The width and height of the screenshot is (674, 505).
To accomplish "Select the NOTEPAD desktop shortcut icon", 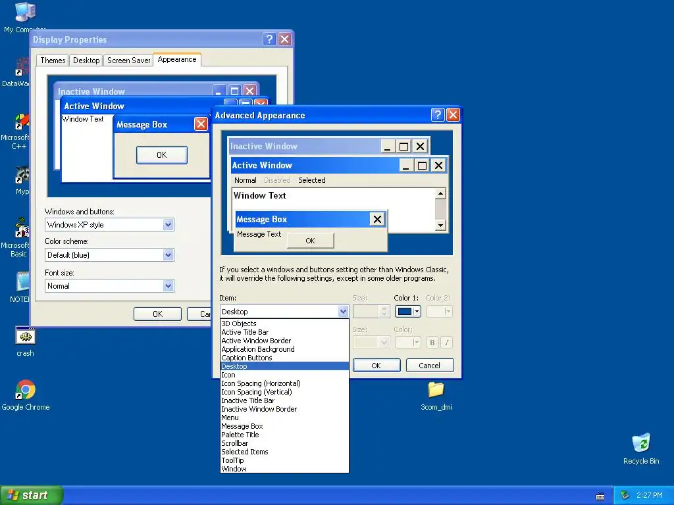I will 22,281.
